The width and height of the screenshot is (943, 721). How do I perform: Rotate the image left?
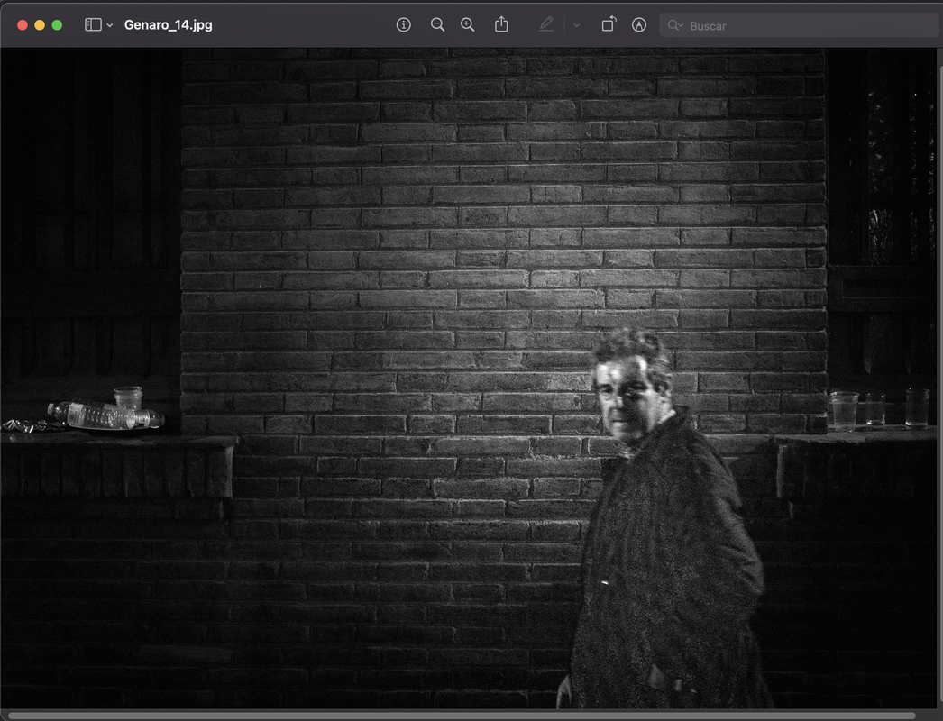click(609, 24)
